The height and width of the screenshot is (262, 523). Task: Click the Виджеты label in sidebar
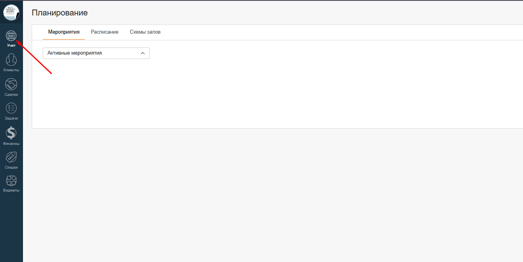coord(11,190)
